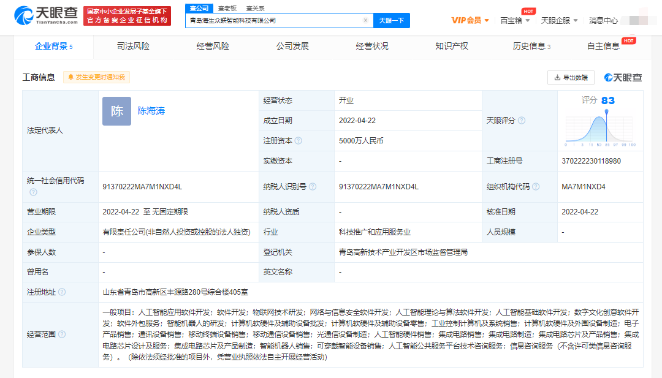This screenshot has width=662, height=378.
Task: Click 成立日期 value 2022-04-22
Action: click(x=357, y=120)
